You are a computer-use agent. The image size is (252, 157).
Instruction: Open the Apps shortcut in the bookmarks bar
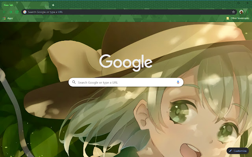click(x=8, y=18)
